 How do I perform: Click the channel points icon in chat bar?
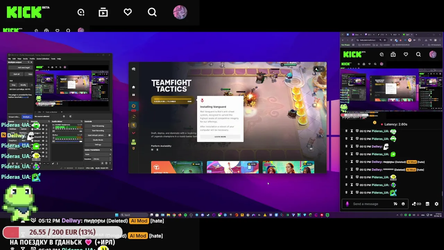416,204
